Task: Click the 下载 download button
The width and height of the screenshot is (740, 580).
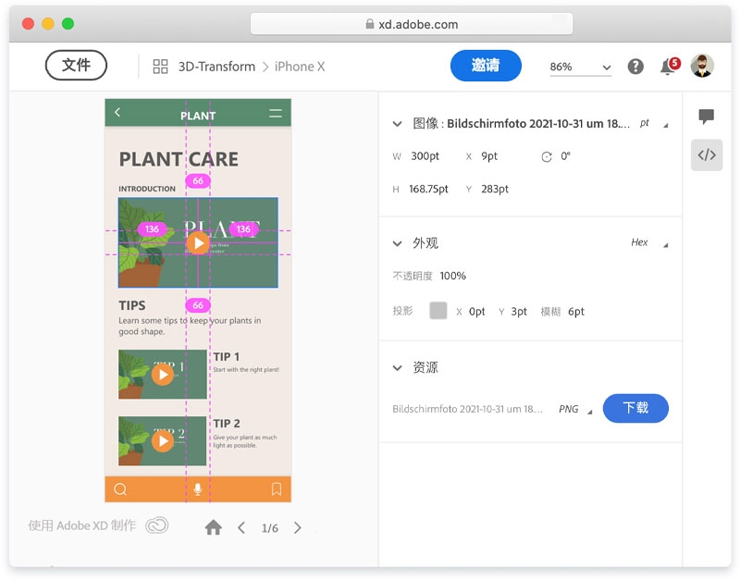Action: point(635,408)
